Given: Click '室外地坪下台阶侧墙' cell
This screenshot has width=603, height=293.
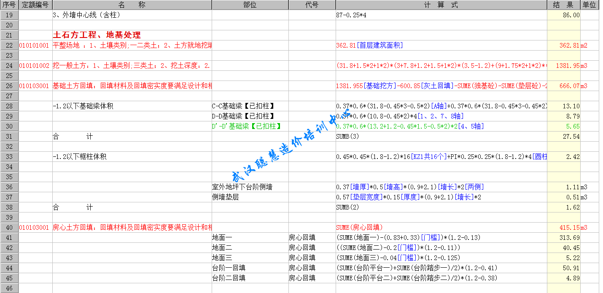Looking at the screenshot, I should pos(250,187).
